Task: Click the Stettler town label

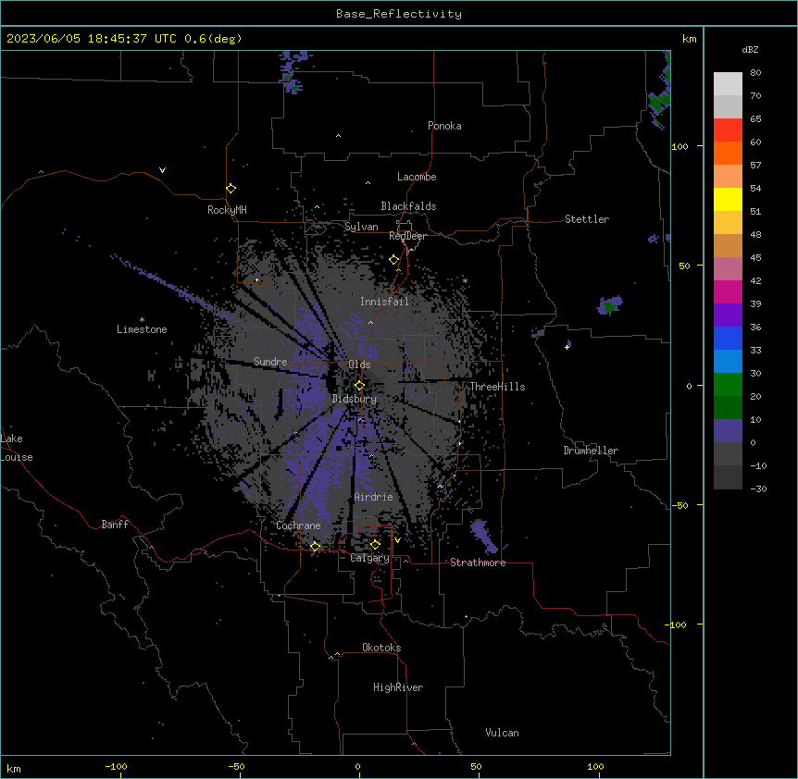Action: pyautogui.click(x=586, y=219)
